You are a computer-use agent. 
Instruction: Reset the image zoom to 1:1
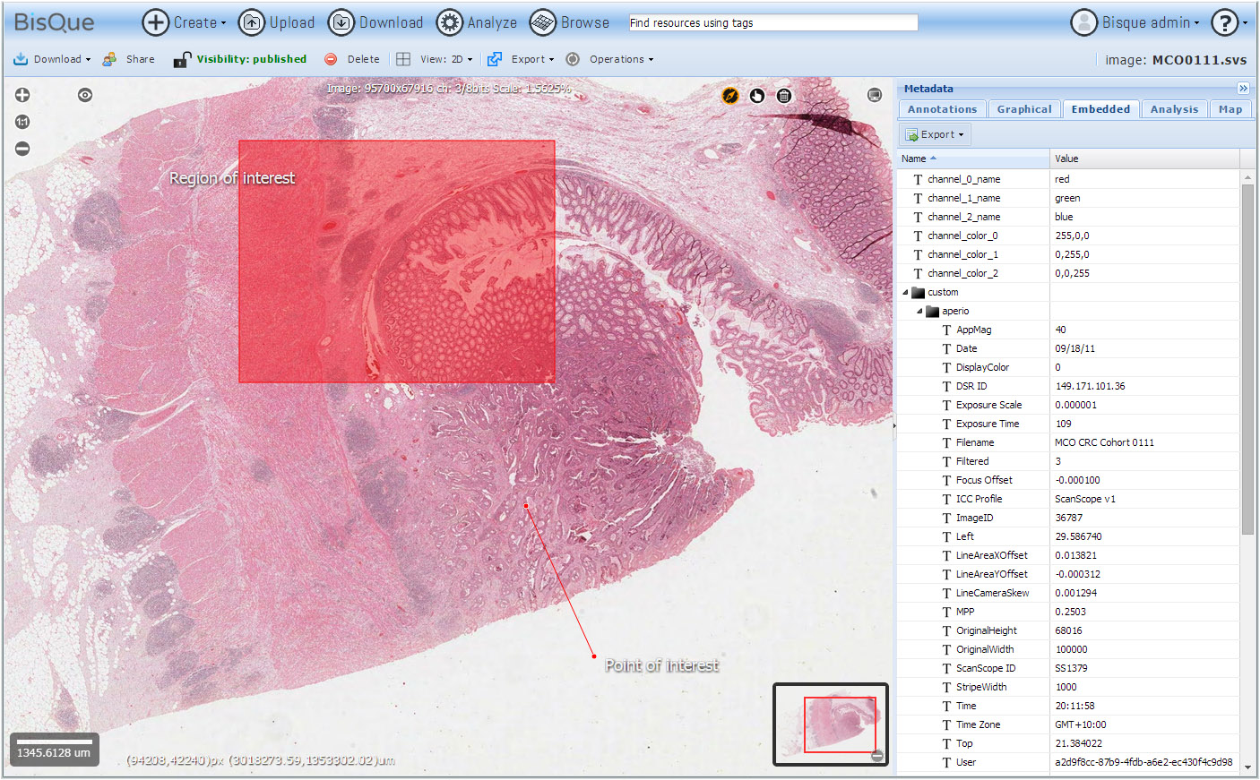click(22, 122)
